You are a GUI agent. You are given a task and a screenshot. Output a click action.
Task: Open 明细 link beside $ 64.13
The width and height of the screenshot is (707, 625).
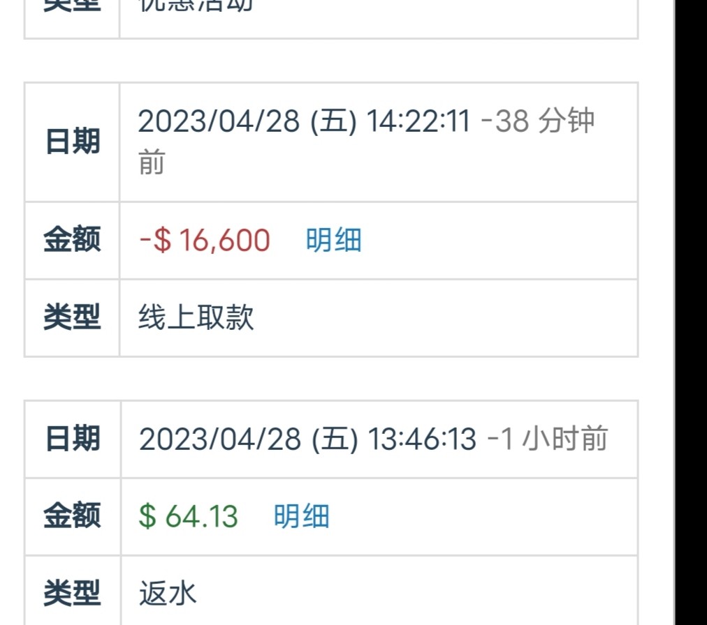[x=301, y=517]
